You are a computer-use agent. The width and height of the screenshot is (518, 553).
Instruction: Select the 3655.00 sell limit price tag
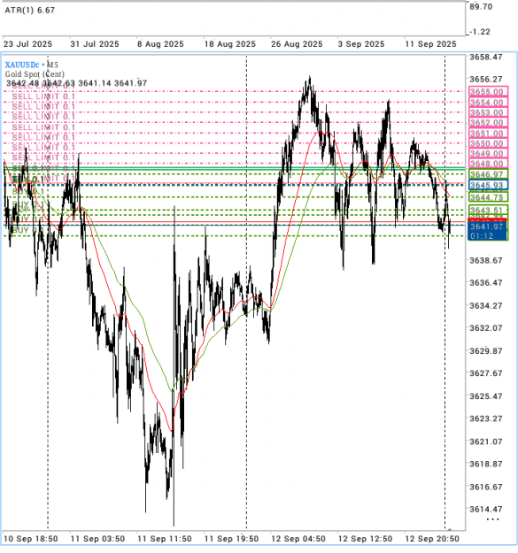click(488, 92)
